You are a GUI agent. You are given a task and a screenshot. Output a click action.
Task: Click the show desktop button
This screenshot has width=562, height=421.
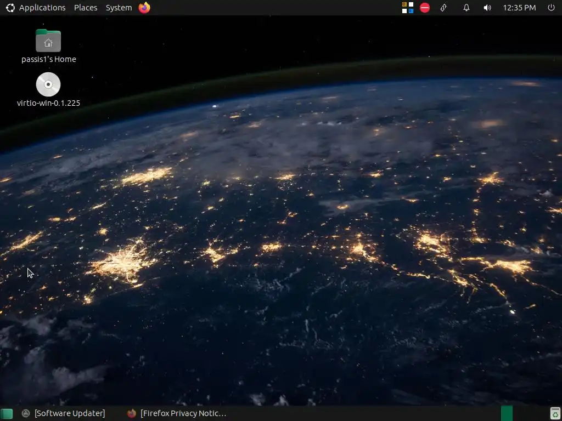click(7, 414)
